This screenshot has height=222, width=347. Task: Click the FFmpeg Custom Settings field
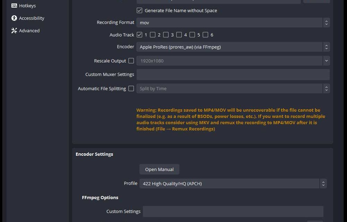232,211
